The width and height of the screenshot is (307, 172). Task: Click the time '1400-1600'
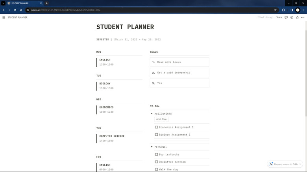point(106,141)
